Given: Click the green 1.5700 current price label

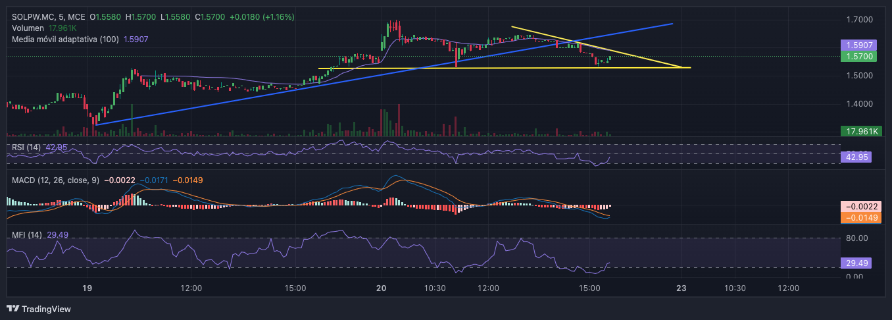Looking at the screenshot, I should point(860,57).
